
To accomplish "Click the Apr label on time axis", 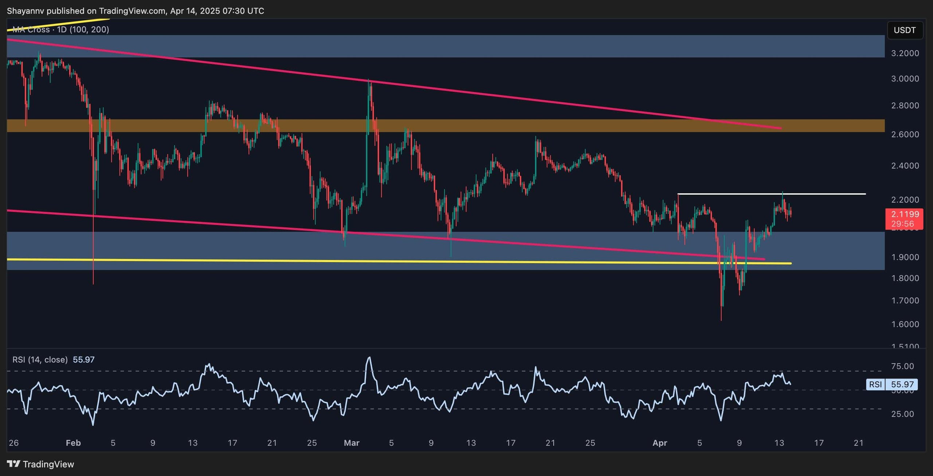I will tap(659, 443).
